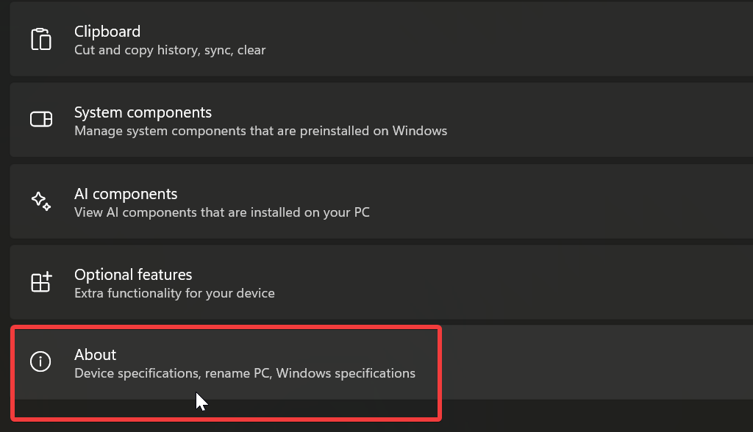Click the Clipboard icon
The width and height of the screenshot is (753, 432).
42,39
